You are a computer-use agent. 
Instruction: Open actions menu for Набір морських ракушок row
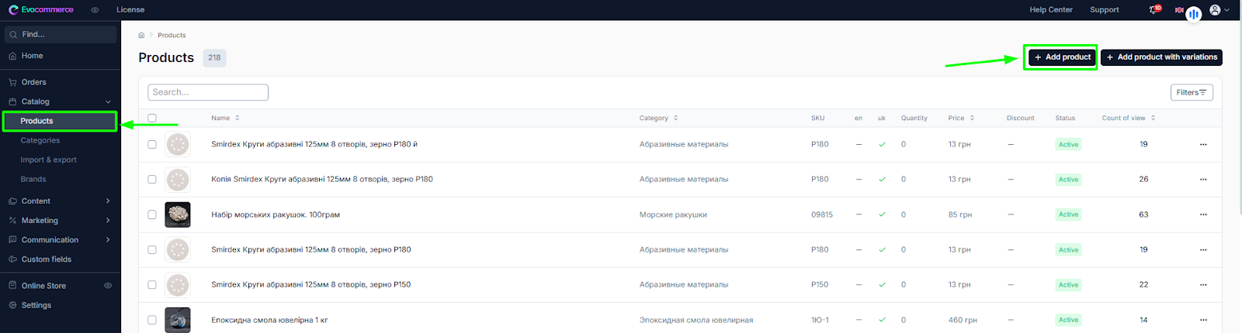1203,215
